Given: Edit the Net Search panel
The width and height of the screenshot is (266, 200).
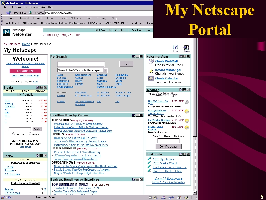Looking at the screenshot, I should tap(134, 56).
